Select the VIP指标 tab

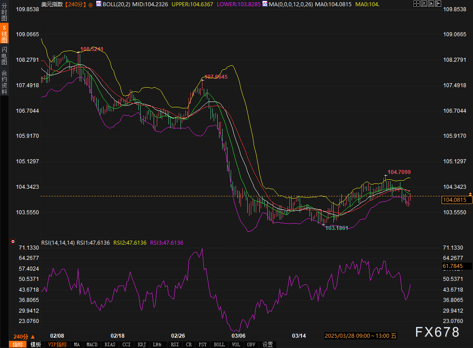(x=57, y=344)
